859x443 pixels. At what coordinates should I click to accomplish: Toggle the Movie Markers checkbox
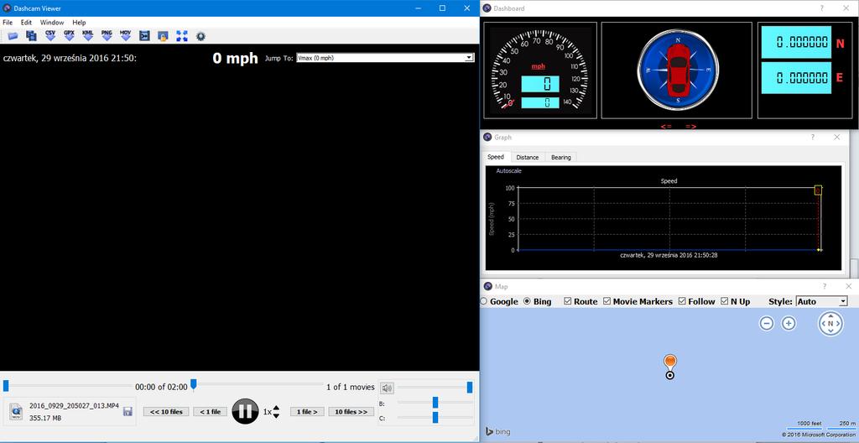click(607, 301)
